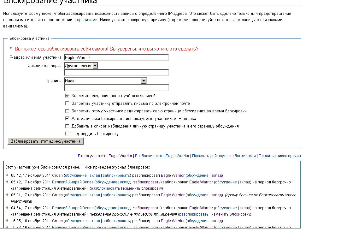Click the red self-block warning «Вы пытаетесь заблокировать себя самого!»
Viewport: 341px width, 232px height.
(62, 49)
